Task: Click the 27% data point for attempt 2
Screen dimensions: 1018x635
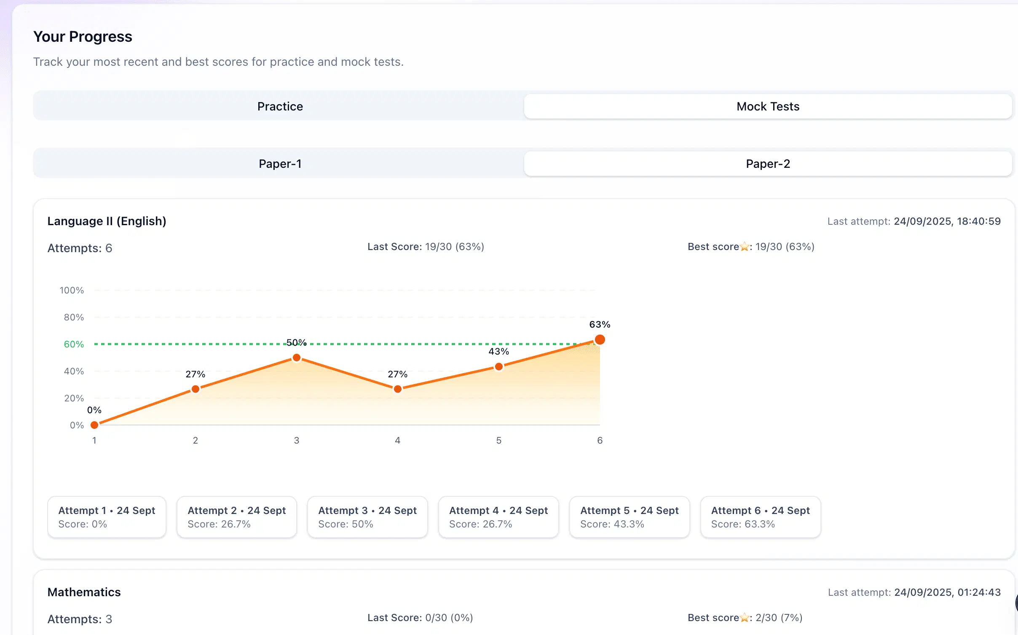Action: coord(196,389)
